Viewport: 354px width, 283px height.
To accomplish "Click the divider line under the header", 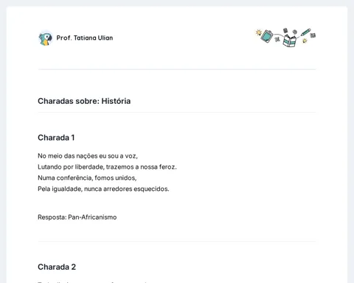I will click(177, 69).
